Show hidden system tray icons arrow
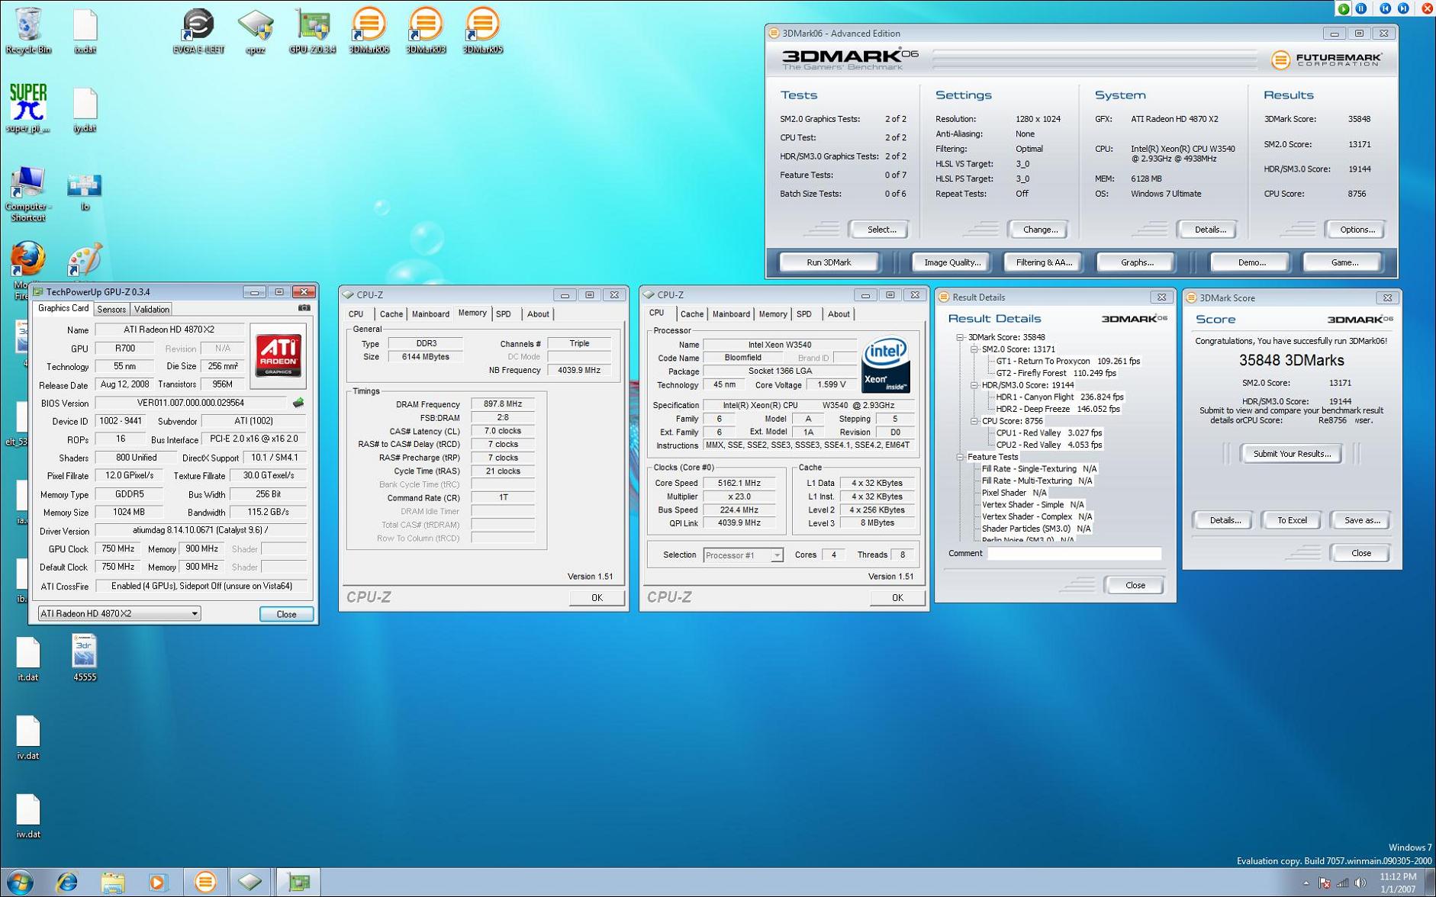This screenshot has height=897, width=1436. pos(1306,883)
